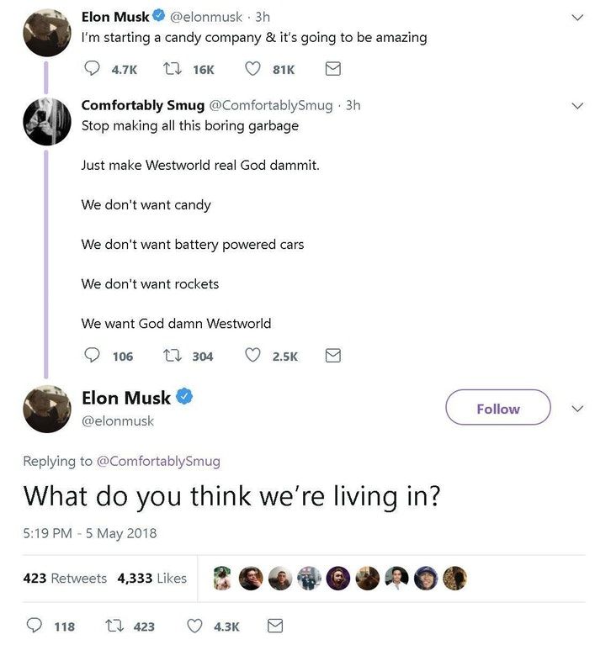
Task: Open the Comfortably Smug tweet options chevron
Action: (x=576, y=106)
